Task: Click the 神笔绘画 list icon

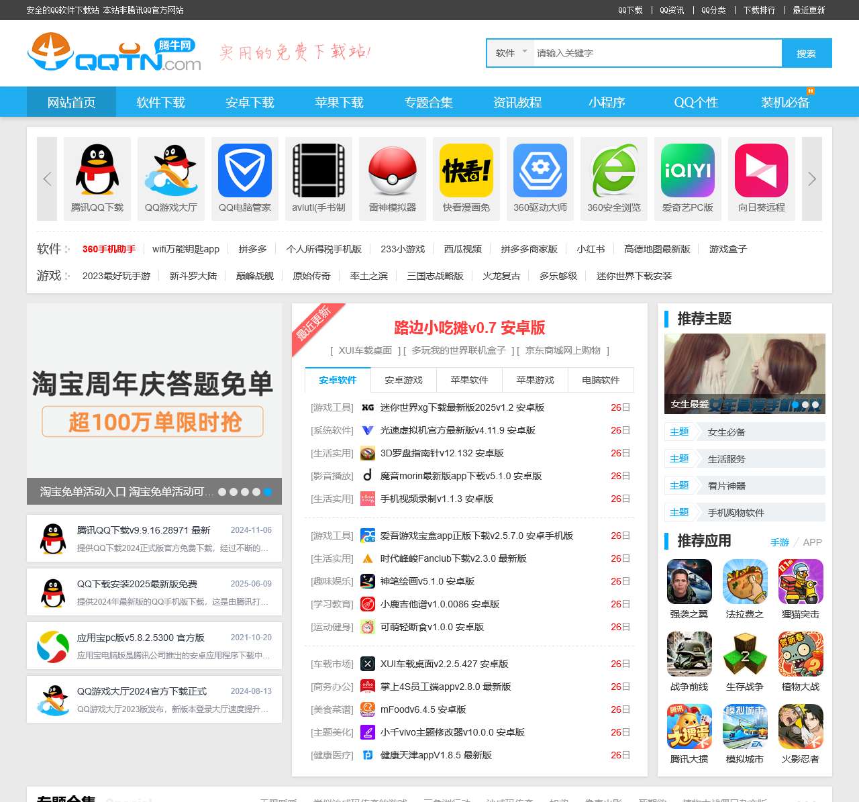Action: pyautogui.click(x=368, y=581)
